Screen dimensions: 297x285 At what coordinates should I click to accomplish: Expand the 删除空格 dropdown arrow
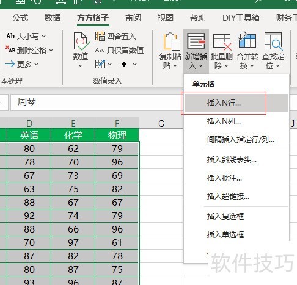pyautogui.click(x=51, y=50)
